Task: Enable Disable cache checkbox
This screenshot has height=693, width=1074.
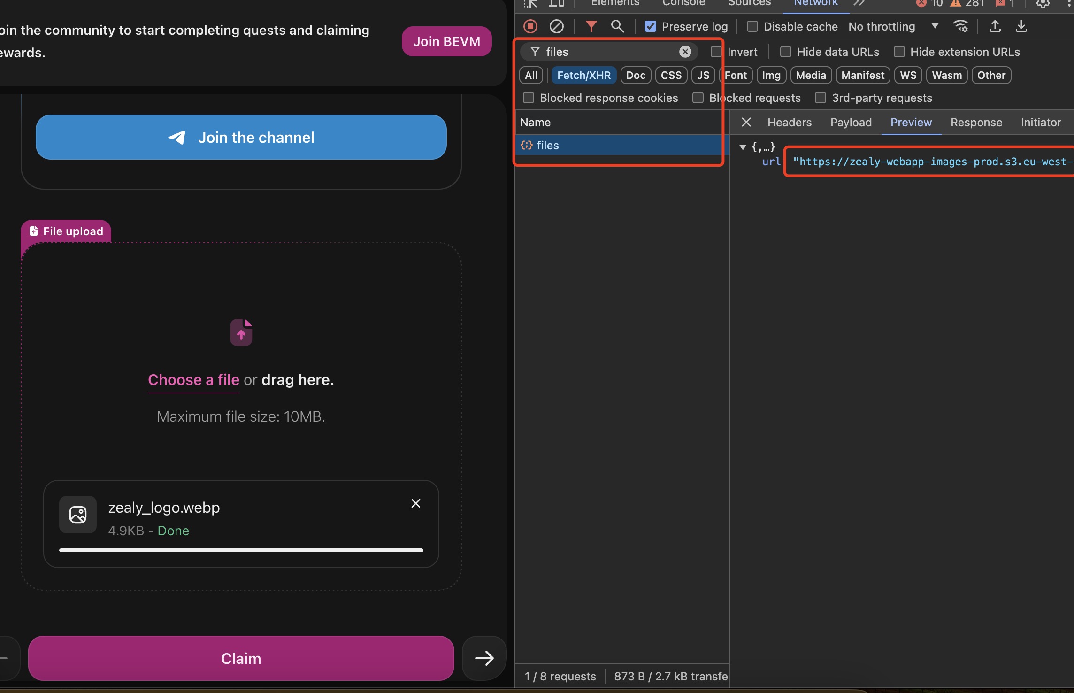Action: coord(752,26)
